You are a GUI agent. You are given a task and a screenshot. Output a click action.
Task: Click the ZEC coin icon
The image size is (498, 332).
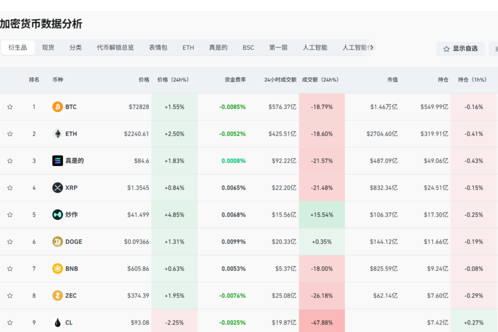(x=57, y=296)
